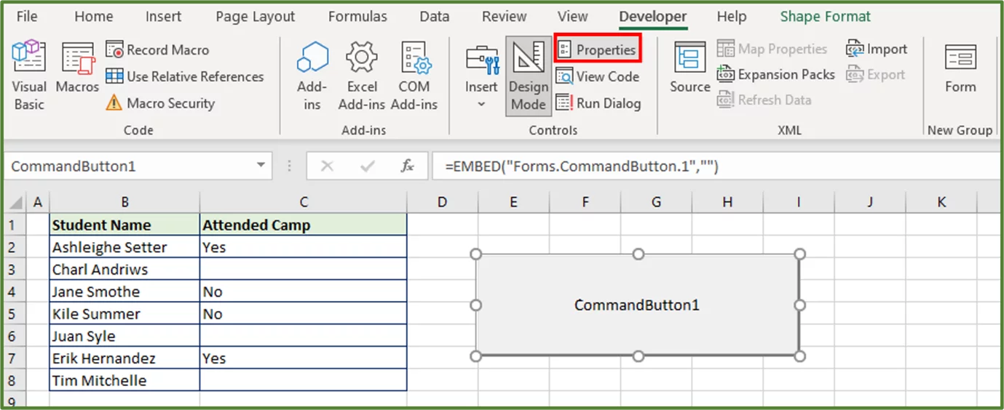Click Run Dialog
The image size is (1004, 410).
[598, 103]
